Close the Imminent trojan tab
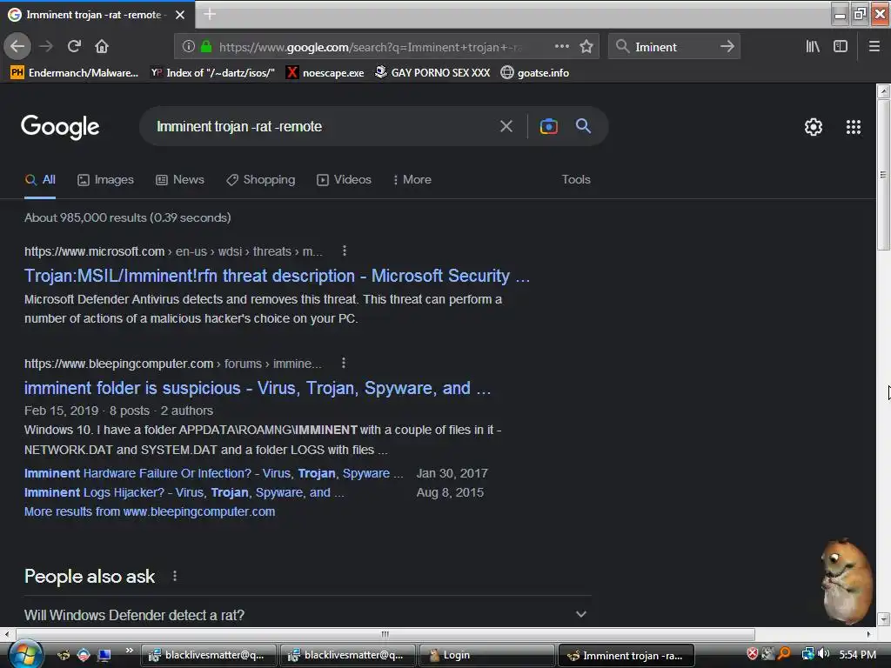This screenshot has width=891, height=668. tap(180, 15)
